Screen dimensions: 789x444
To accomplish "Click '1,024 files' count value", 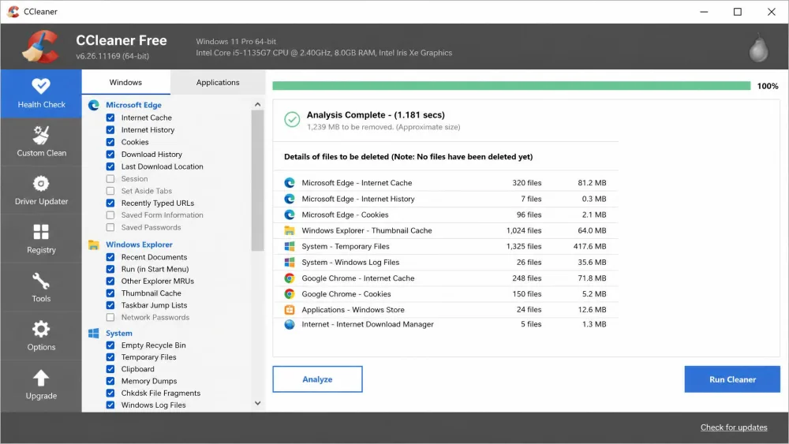I will pos(524,230).
